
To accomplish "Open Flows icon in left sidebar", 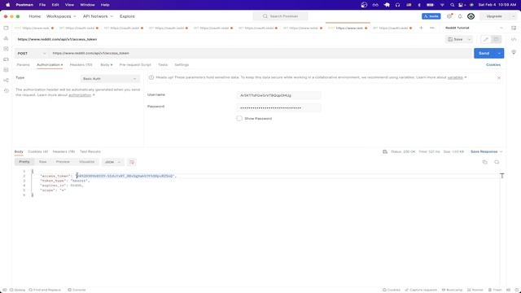I will pyautogui.click(x=6, y=80).
